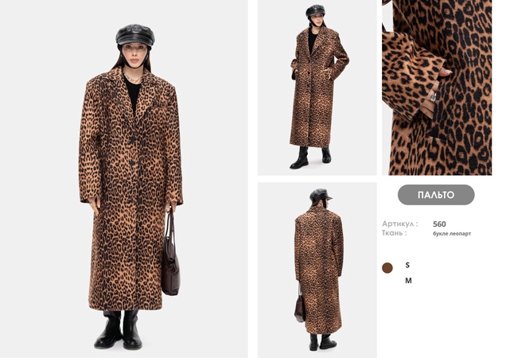Choose size M
The image size is (506, 358).
(x=408, y=281)
